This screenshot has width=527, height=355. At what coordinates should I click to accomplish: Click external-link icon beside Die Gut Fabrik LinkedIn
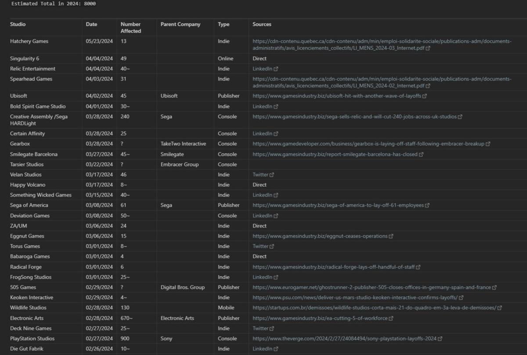point(276,349)
